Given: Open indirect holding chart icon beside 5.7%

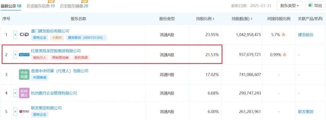Looking at the screenshot, I should (284, 35).
